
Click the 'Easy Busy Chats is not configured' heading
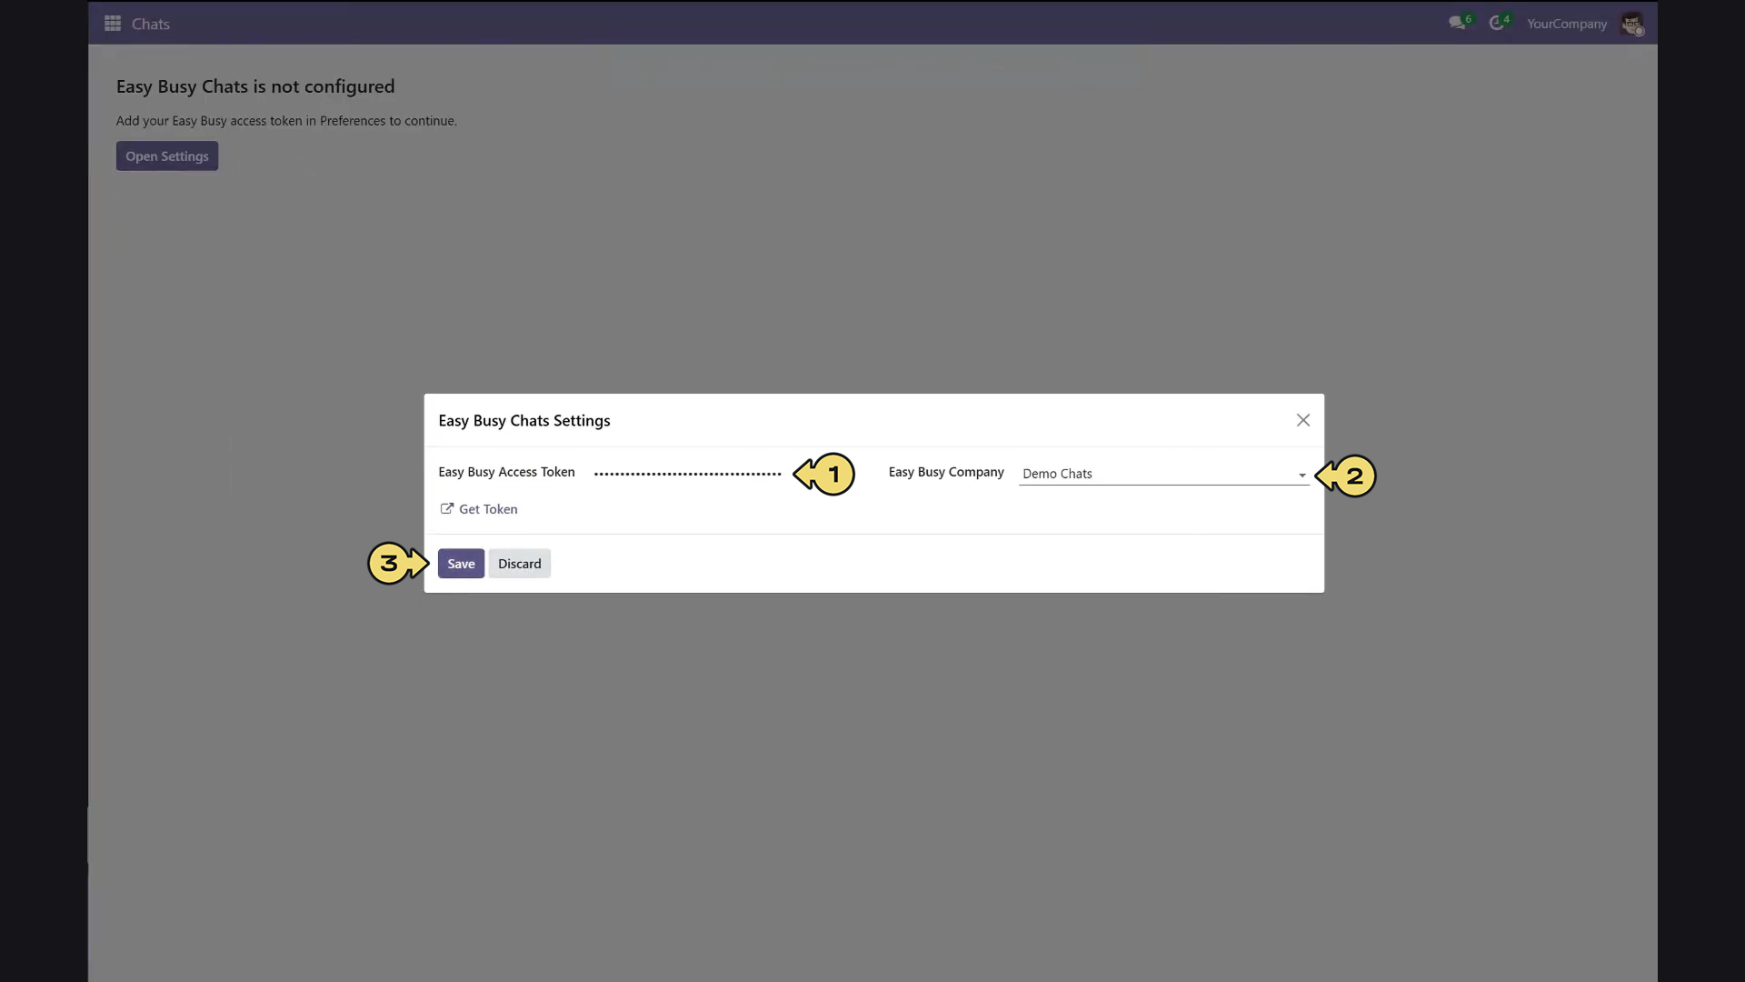(255, 86)
